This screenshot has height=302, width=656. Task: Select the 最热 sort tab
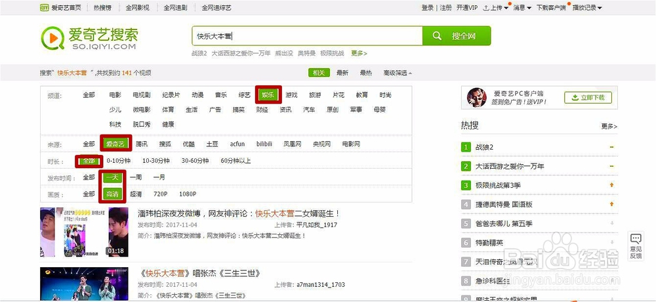click(365, 73)
